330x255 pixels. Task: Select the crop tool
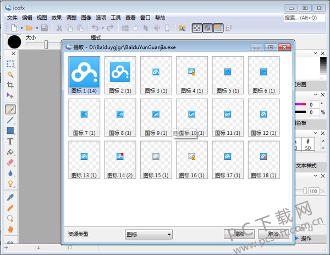10,85
